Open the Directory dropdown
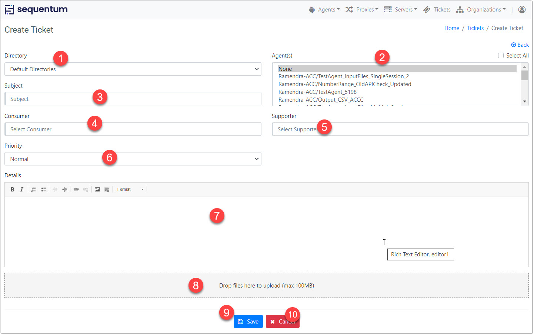This screenshot has width=534, height=335. [x=133, y=69]
